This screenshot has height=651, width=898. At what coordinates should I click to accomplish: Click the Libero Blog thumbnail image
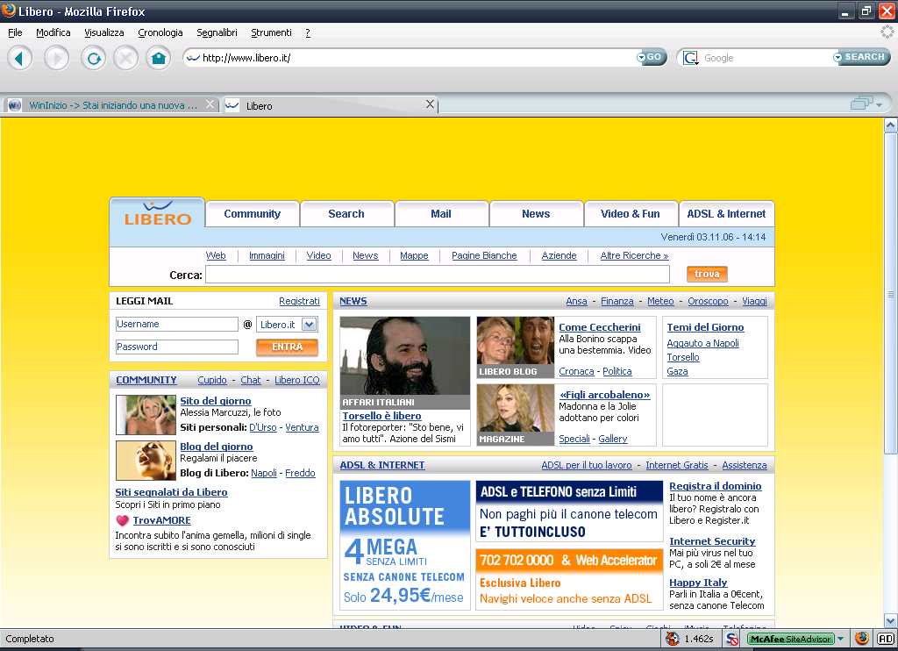click(x=516, y=347)
